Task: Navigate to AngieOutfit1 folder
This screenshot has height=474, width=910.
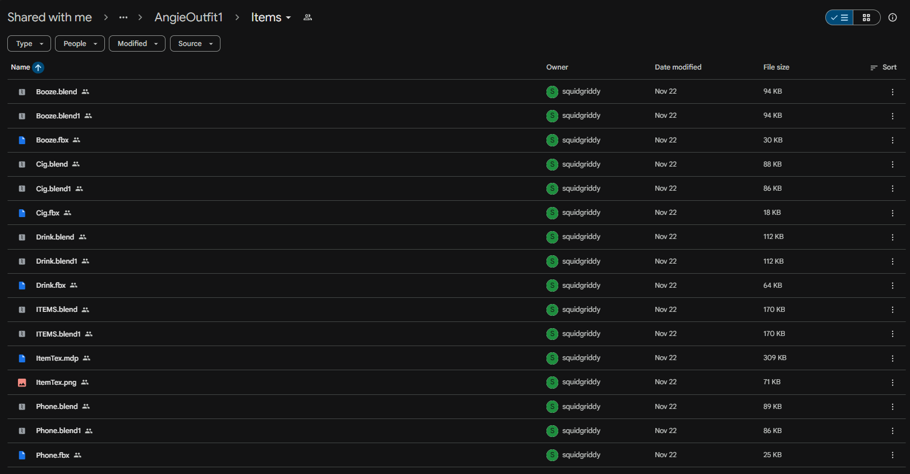Action: tap(189, 17)
